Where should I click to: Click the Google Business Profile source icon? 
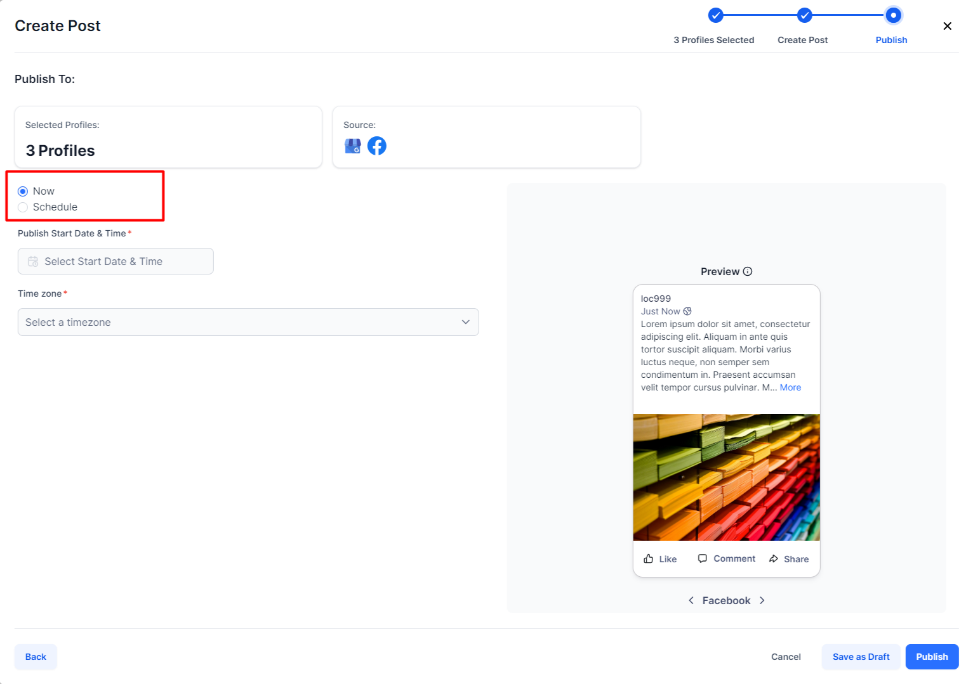click(x=353, y=146)
